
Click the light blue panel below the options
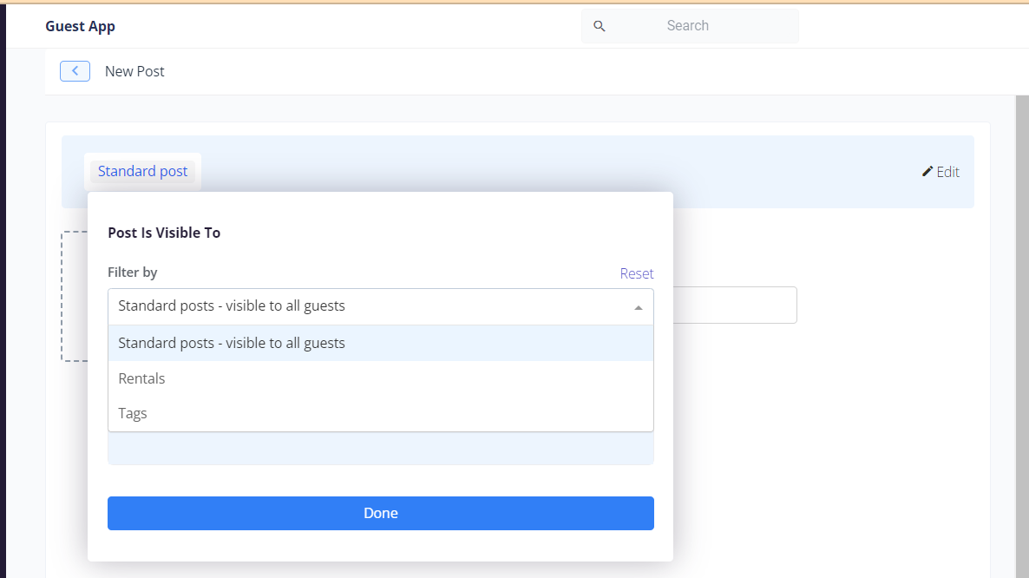pos(380,448)
